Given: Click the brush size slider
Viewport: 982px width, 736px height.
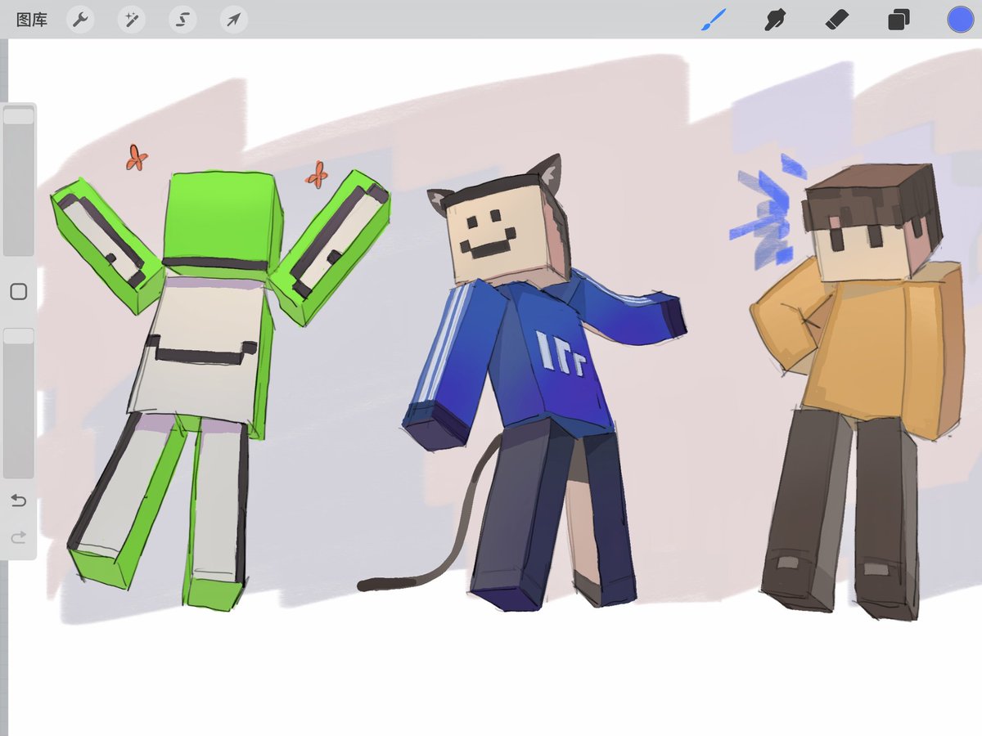Looking at the screenshot, I should (19, 180).
